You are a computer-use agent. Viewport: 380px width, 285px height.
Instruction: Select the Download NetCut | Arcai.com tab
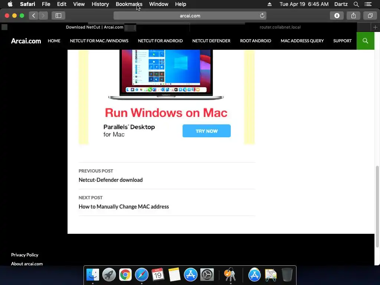tap(95, 27)
